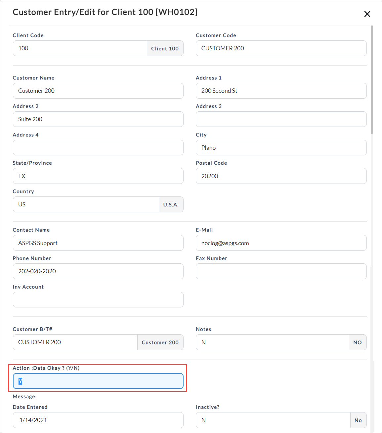
Task: Click into the Address 2 field
Action: [98, 119]
